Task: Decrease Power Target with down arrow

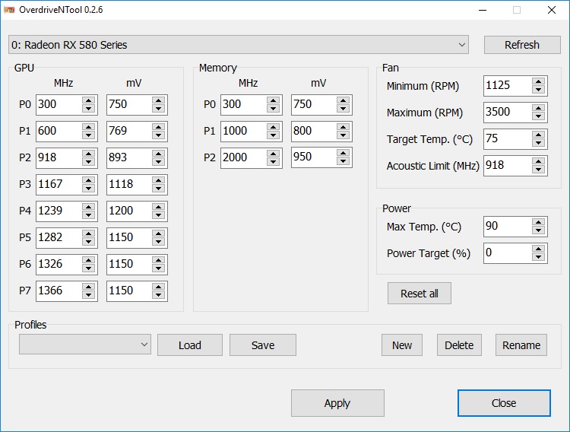Action: (x=538, y=257)
